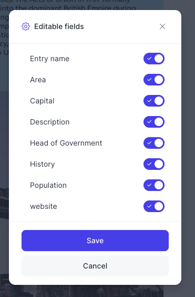
Task: Toggle the Capital field switch
Action: 154,101
